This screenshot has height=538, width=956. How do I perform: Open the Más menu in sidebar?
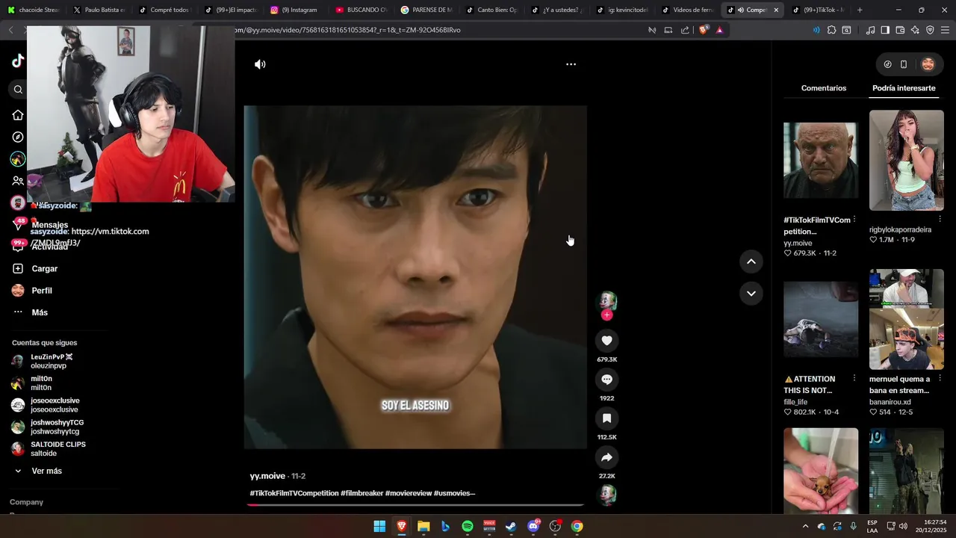tap(31, 312)
